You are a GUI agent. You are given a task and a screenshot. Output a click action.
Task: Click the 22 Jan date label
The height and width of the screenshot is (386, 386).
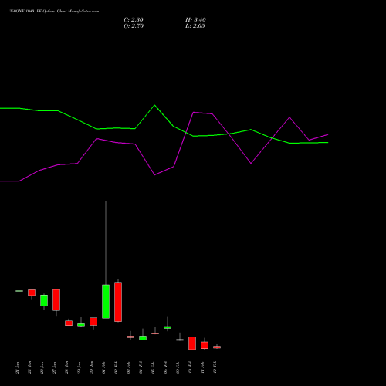click(30, 367)
